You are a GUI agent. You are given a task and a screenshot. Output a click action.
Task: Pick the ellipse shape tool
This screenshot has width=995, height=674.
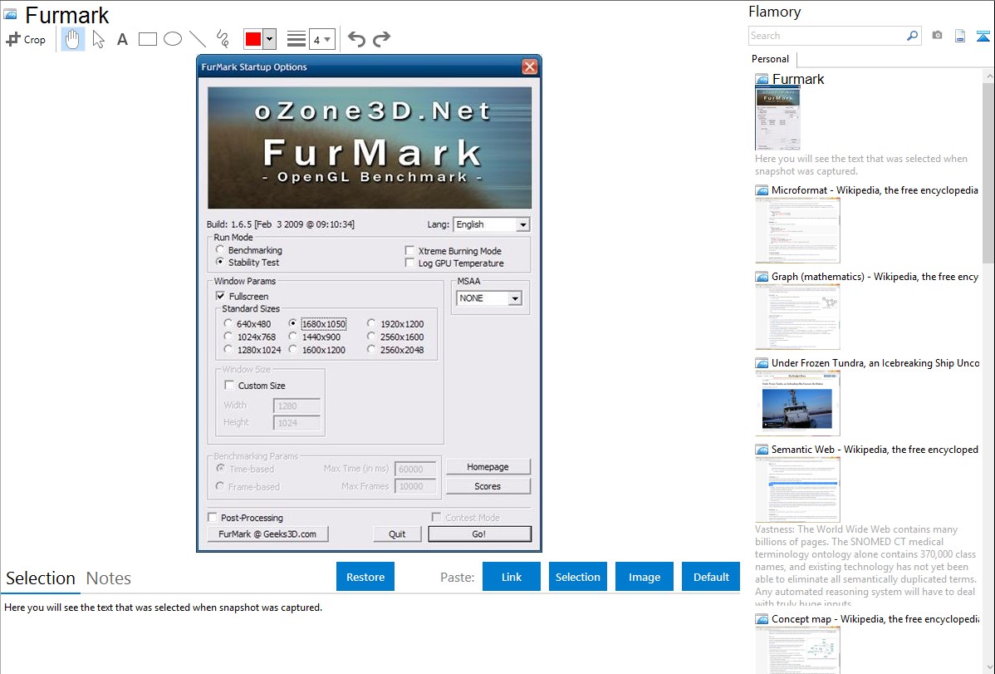(x=173, y=39)
